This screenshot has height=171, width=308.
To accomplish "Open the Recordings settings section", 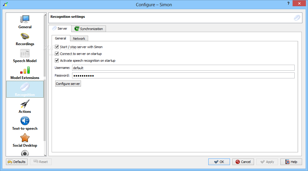I will 25,39.
